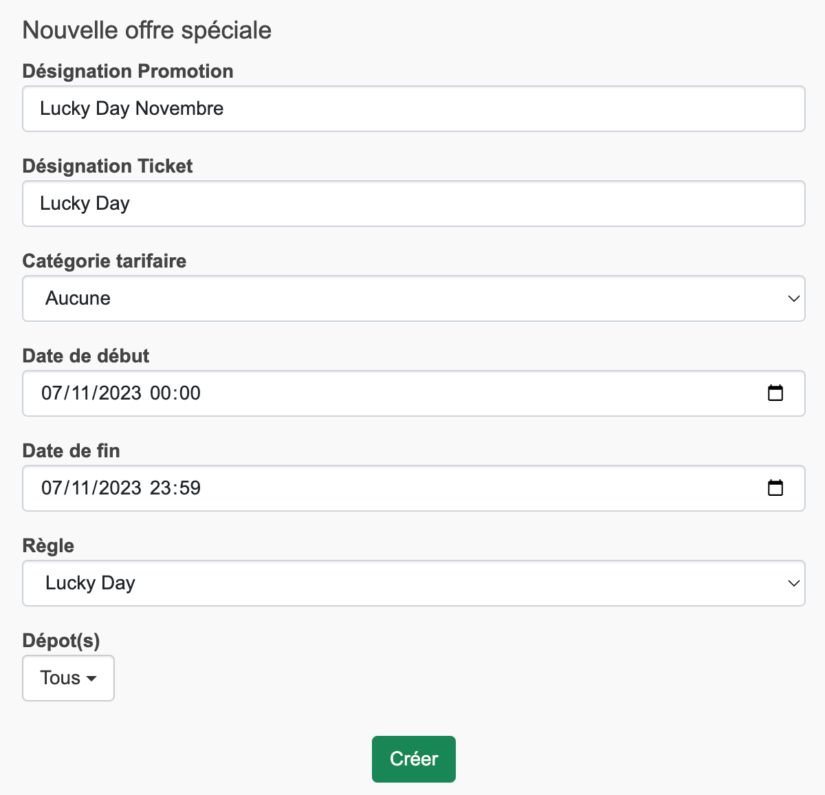Image resolution: width=825 pixels, height=795 pixels.
Task: Select minutes 59 in Date de fin
Action: (x=189, y=488)
